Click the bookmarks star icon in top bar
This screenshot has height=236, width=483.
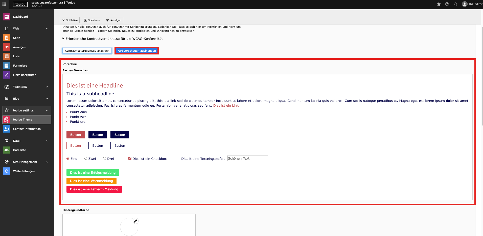(x=439, y=4)
